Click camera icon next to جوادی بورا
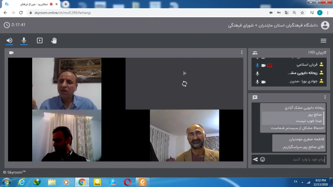 click(x=263, y=82)
